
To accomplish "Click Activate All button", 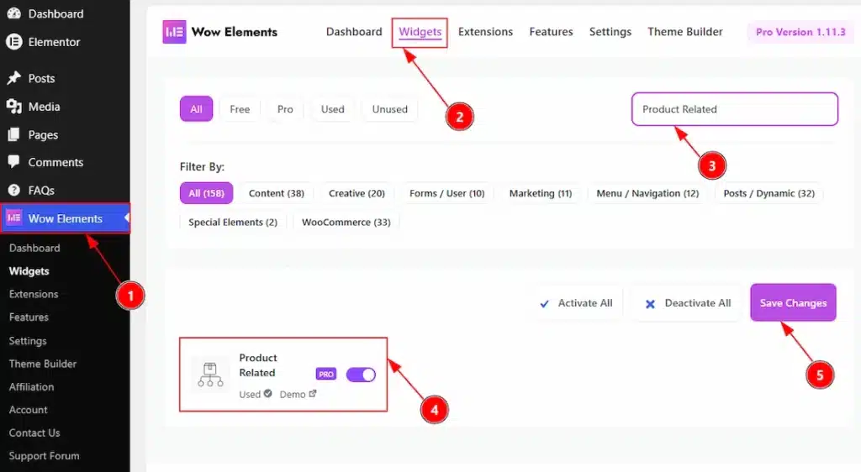I will [x=576, y=303].
